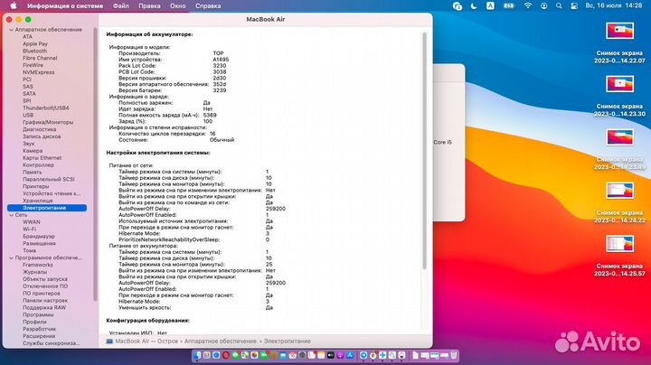Select Программы under software section
651x365 pixels.
pyautogui.click(x=38, y=314)
